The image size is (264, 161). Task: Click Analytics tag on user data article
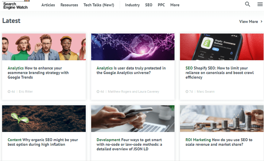[105, 68]
